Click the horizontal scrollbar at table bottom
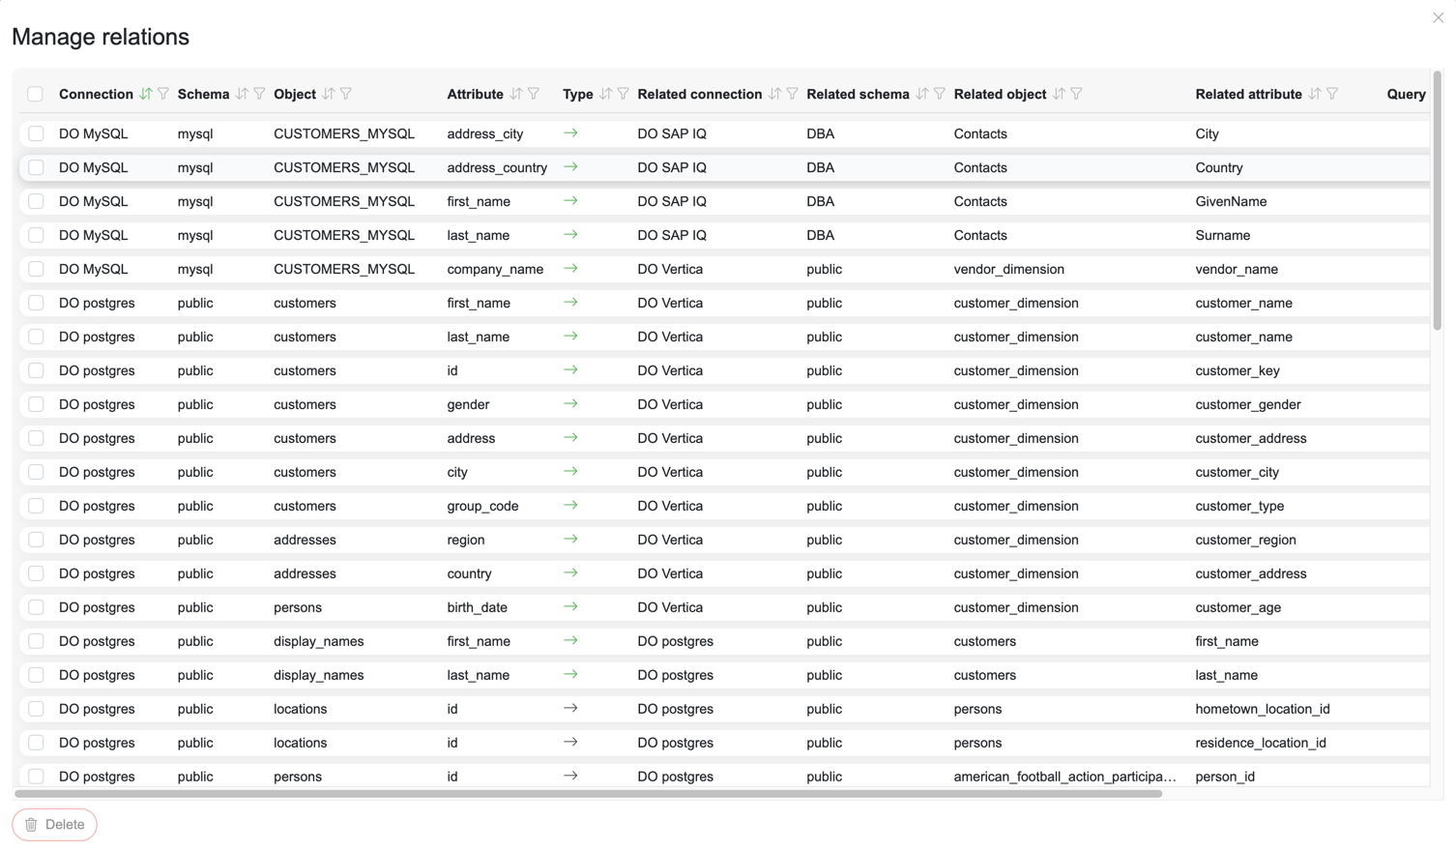The image size is (1456, 852). tap(588, 794)
